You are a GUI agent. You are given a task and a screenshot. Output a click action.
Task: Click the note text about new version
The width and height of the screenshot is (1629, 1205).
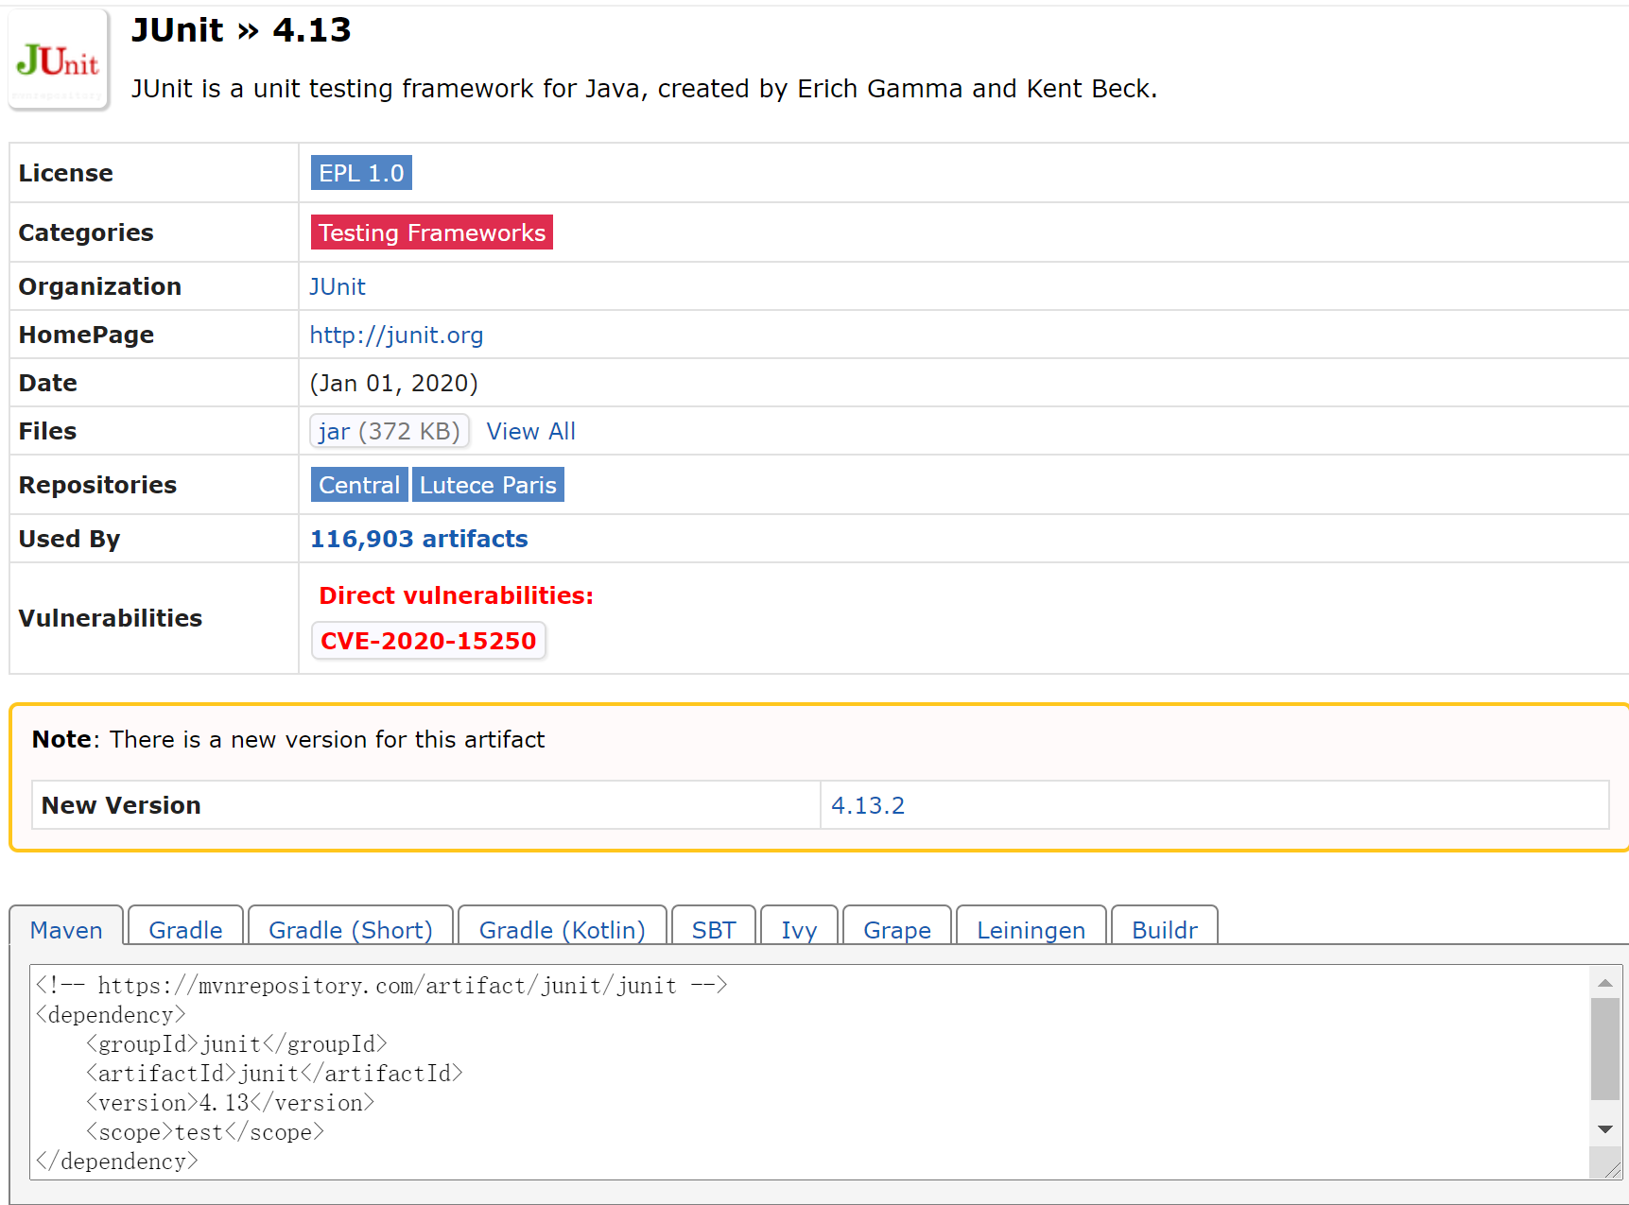(x=288, y=739)
